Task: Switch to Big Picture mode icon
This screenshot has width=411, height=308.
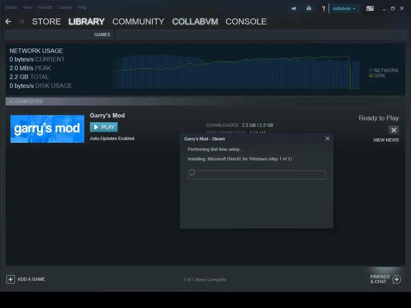Action: [x=370, y=8]
